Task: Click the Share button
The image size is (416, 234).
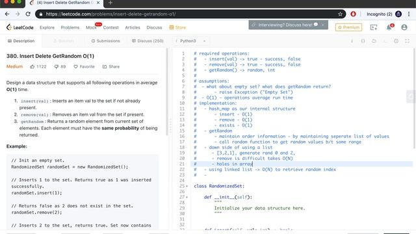Action: pos(111,66)
